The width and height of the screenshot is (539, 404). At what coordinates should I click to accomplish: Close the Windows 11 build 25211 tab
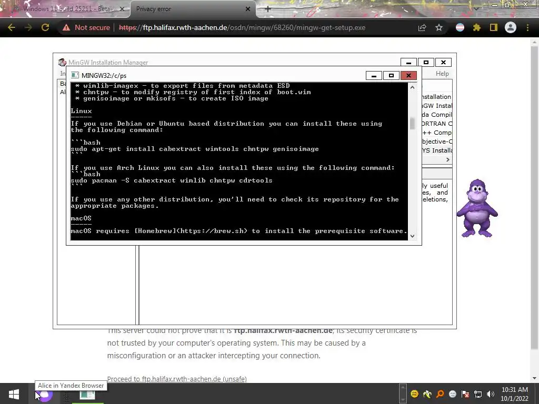pyautogui.click(x=122, y=9)
